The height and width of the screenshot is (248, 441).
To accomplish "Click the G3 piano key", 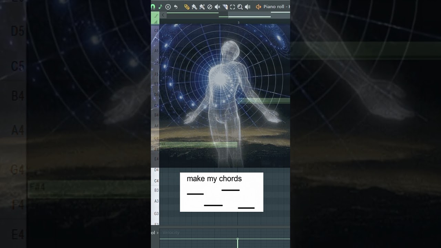I will pos(155,214).
